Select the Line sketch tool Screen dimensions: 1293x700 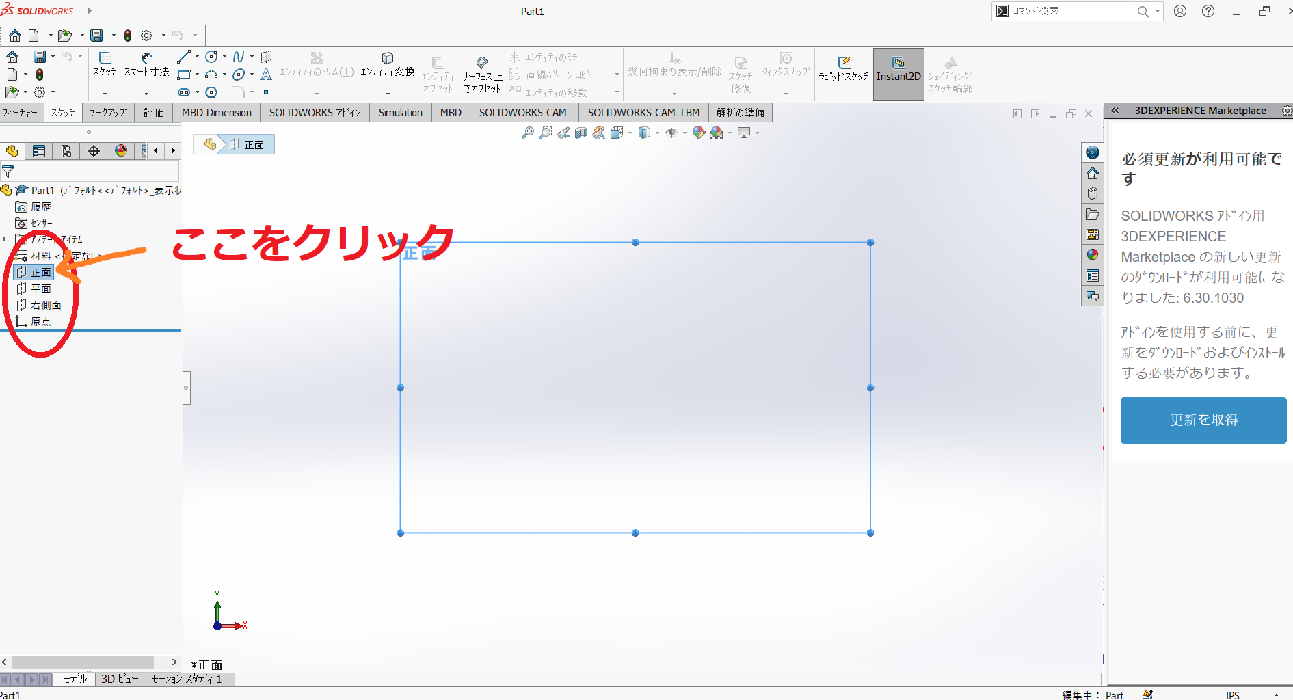pos(183,57)
